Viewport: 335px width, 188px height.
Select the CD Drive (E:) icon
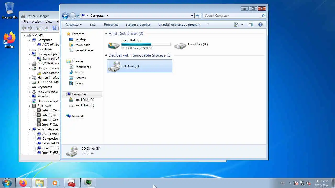pos(114,66)
